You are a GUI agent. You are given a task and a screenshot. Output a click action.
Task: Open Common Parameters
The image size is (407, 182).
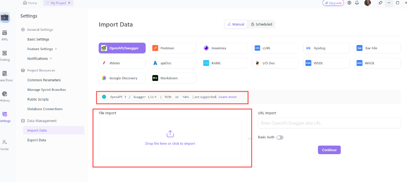(x=44, y=80)
